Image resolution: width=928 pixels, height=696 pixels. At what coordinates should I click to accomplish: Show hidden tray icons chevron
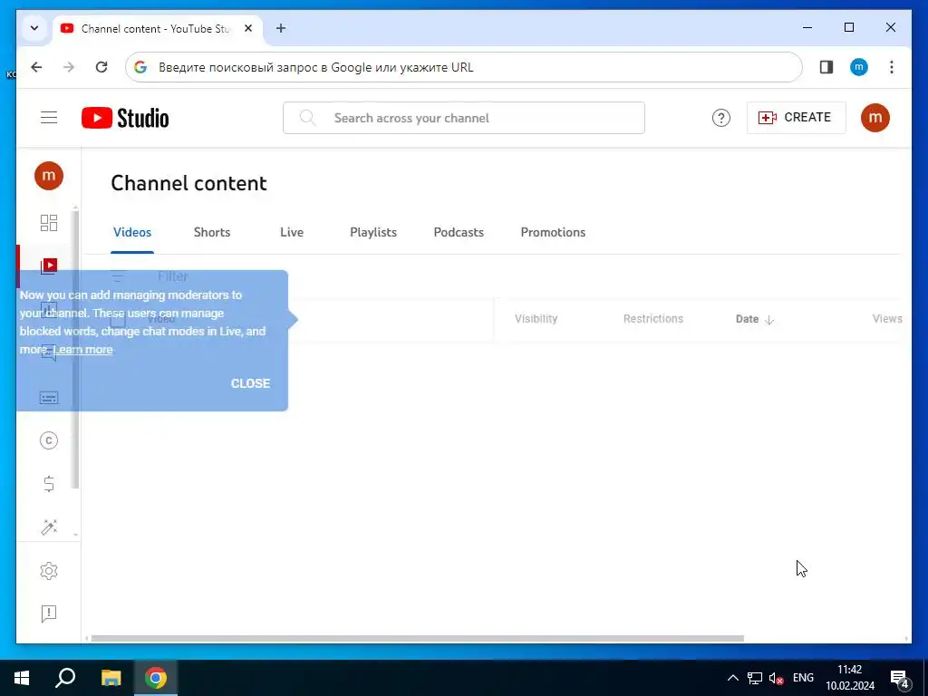click(732, 678)
